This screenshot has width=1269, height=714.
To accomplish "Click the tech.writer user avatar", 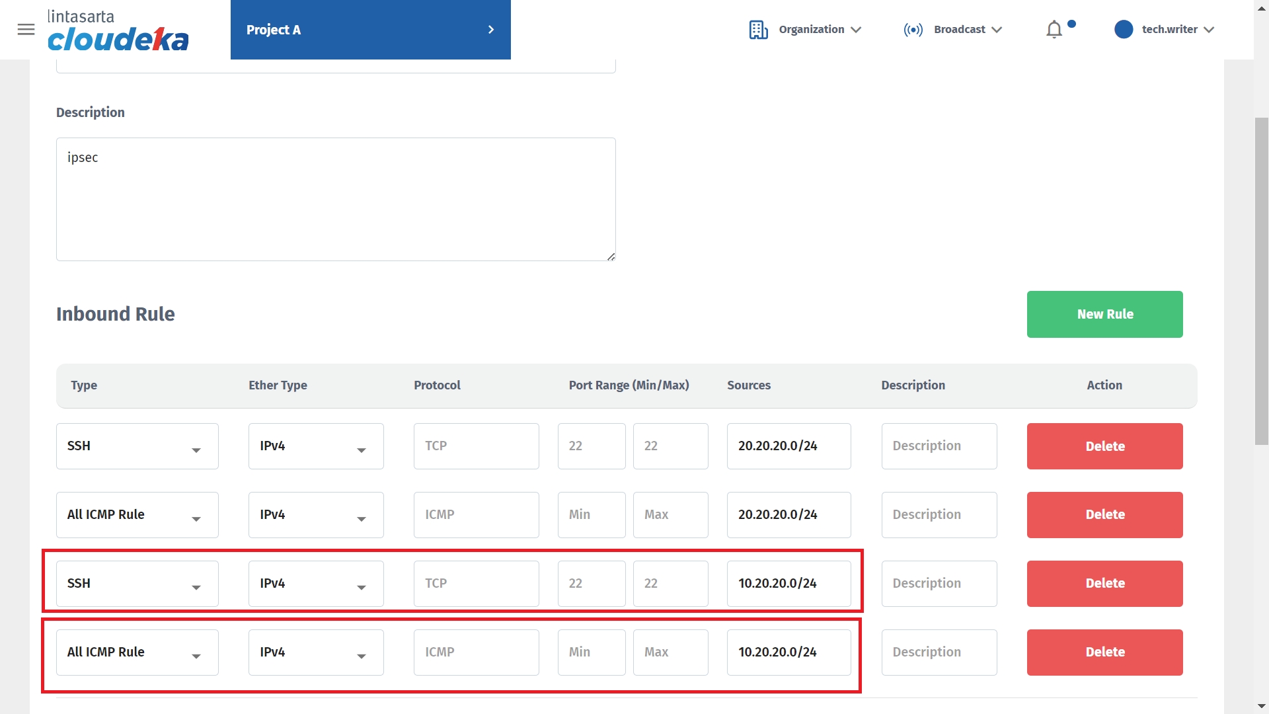I will (x=1123, y=30).
